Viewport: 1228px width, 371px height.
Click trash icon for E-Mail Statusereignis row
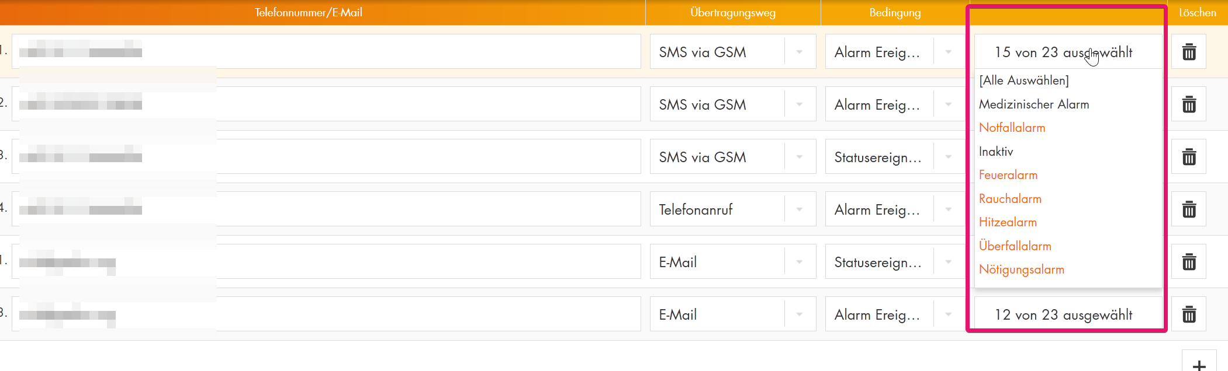click(x=1189, y=262)
